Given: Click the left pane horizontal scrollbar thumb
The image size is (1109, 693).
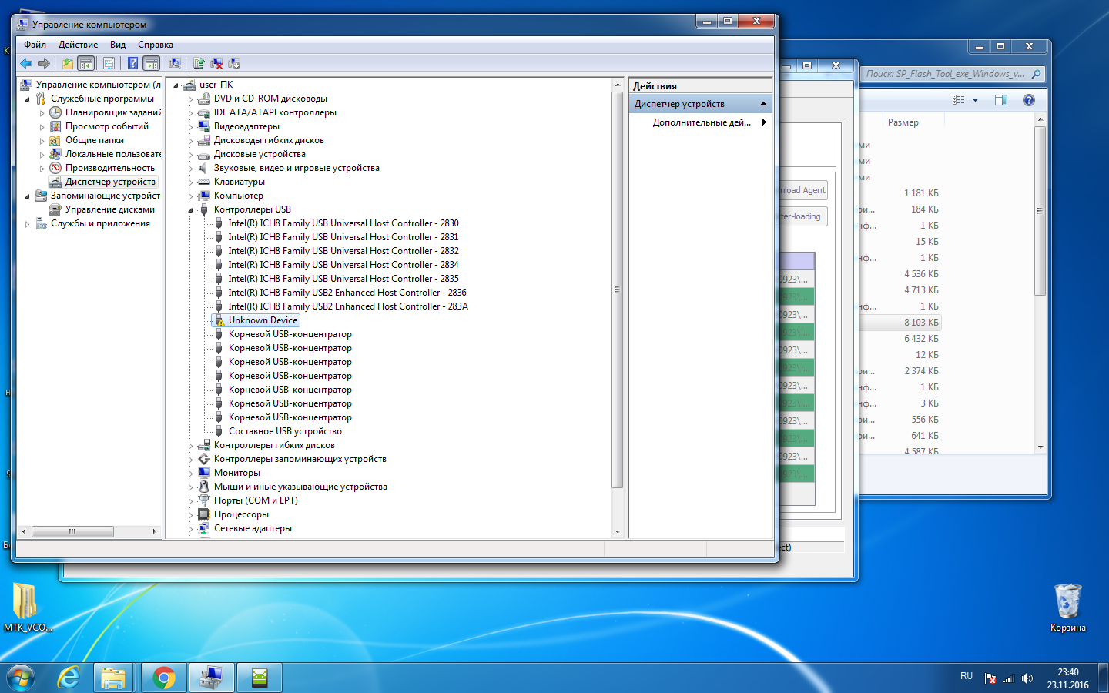Looking at the screenshot, I should pyautogui.click(x=72, y=531).
